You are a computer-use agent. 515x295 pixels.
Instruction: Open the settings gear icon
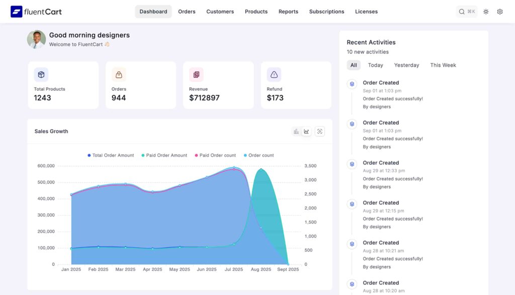coord(499,12)
